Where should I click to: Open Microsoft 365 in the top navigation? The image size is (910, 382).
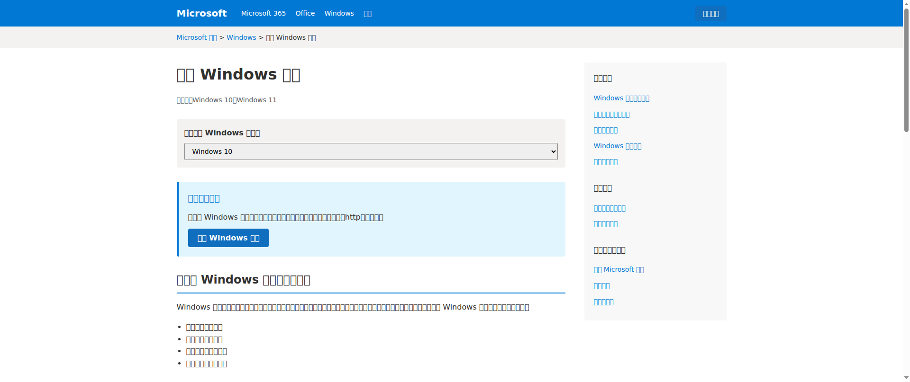coord(264,13)
